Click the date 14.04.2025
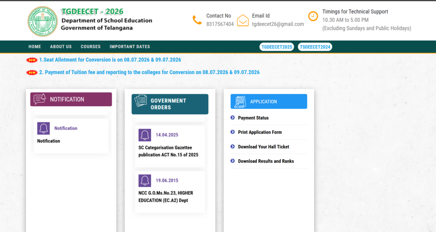Image resolution: width=436 pixels, height=232 pixels. click(167, 135)
